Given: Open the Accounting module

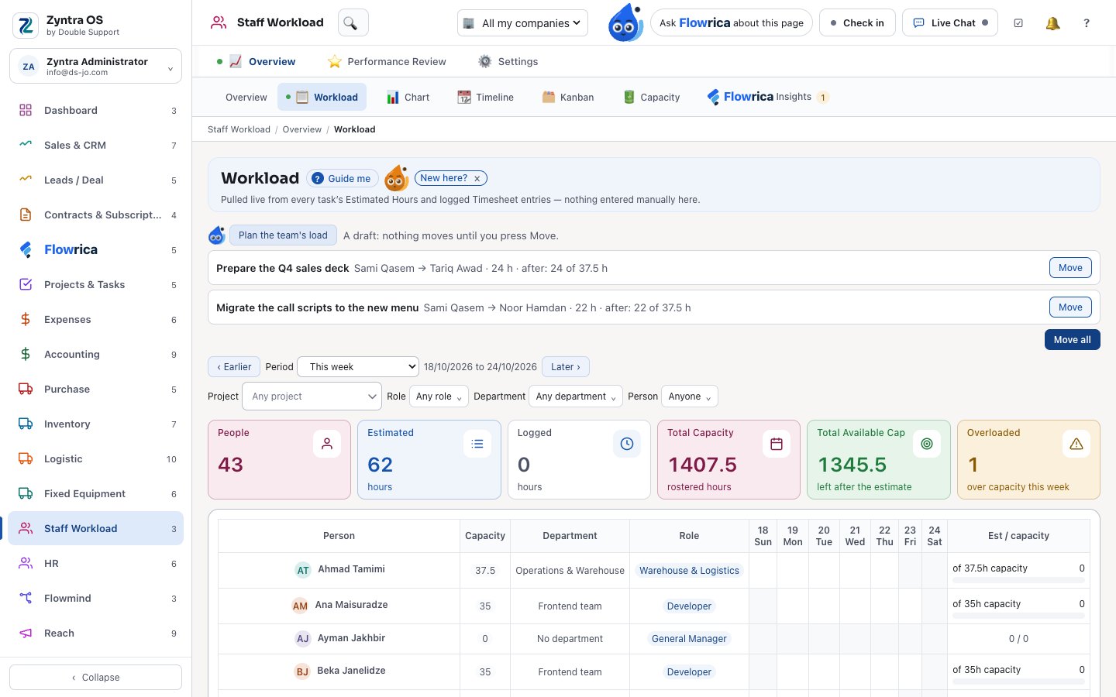Looking at the screenshot, I should [96, 355].
